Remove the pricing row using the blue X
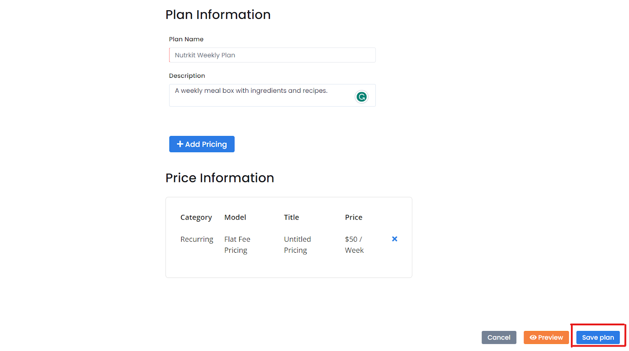This screenshot has width=629, height=351. pos(394,239)
